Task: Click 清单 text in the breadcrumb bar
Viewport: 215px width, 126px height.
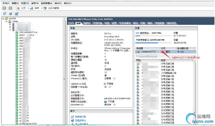Action: pos(37,8)
